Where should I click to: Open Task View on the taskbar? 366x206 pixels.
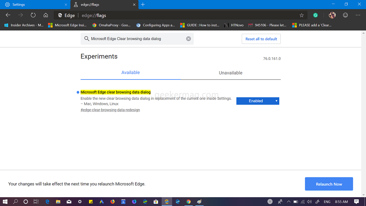36,202
